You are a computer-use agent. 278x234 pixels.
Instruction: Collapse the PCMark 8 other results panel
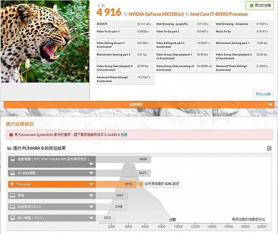click(x=269, y=148)
